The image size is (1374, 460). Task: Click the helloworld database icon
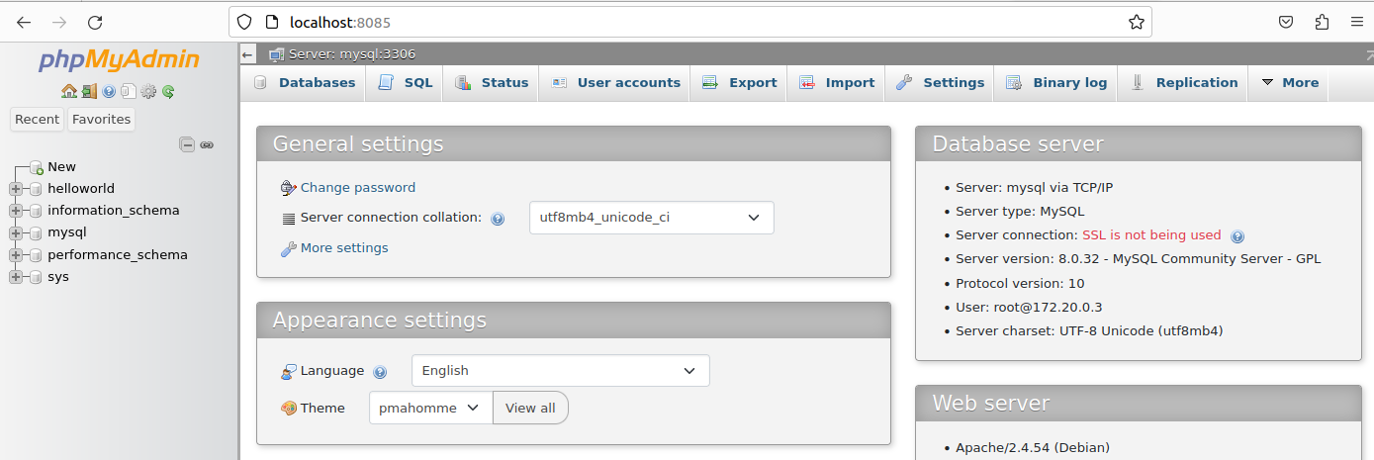tap(37, 189)
